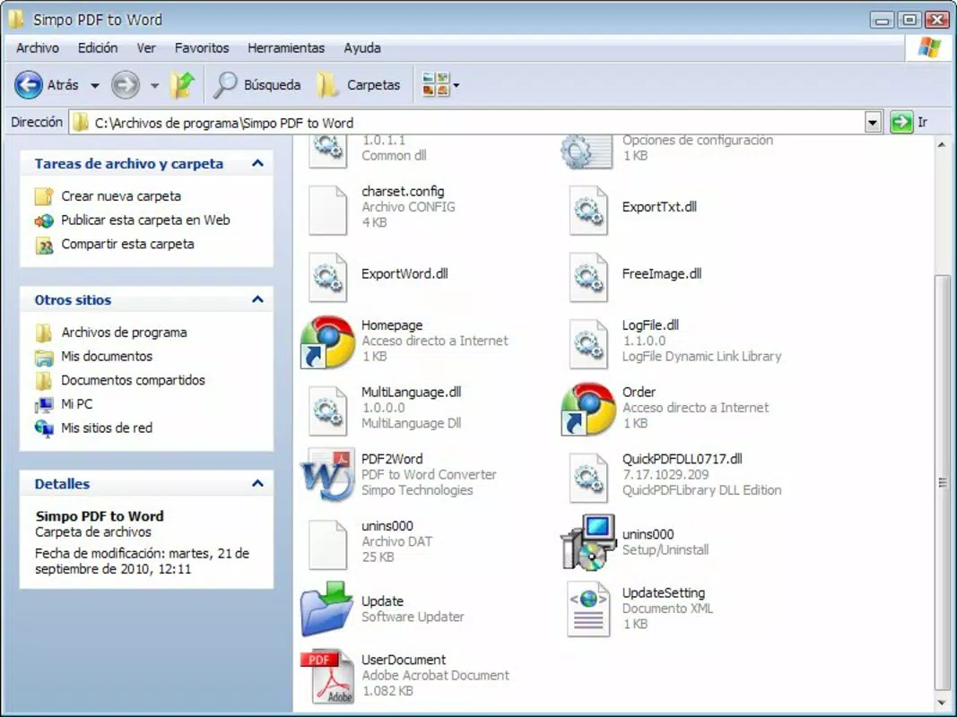Click the Mi PC link text

(77, 403)
